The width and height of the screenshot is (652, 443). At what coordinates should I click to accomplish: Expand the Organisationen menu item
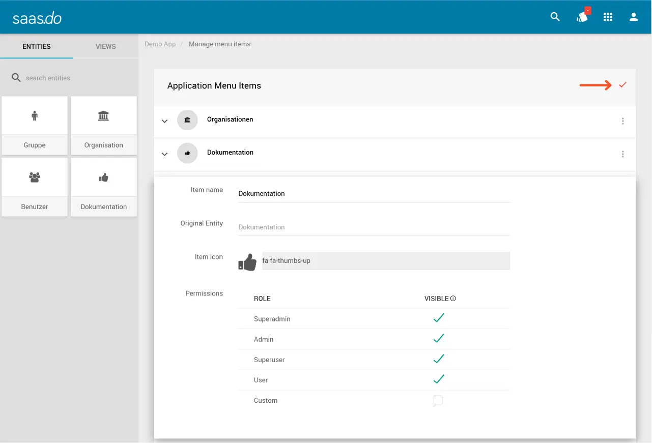click(x=164, y=121)
